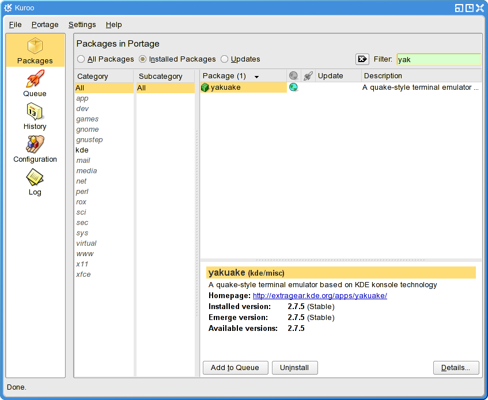
Task: Open the File menu
Action: [15, 25]
